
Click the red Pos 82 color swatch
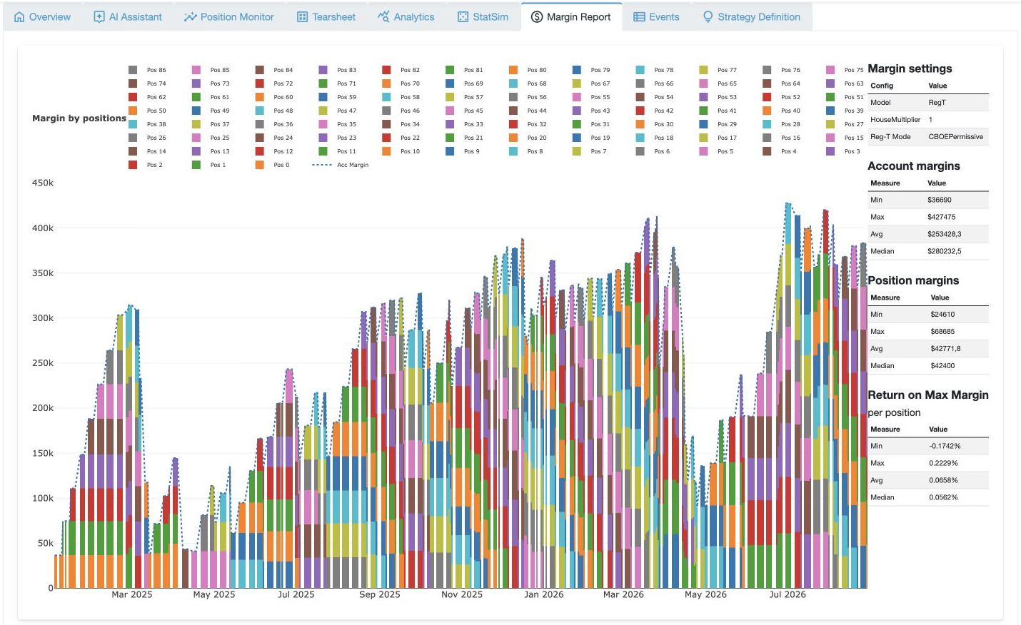(386, 70)
